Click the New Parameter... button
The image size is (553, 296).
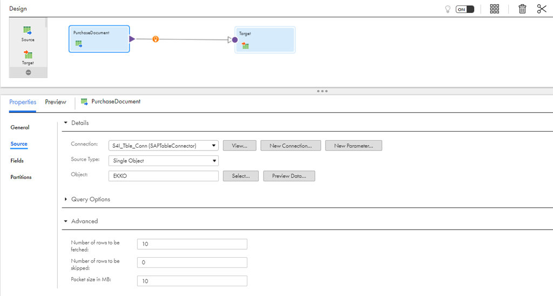pyautogui.click(x=353, y=146)
